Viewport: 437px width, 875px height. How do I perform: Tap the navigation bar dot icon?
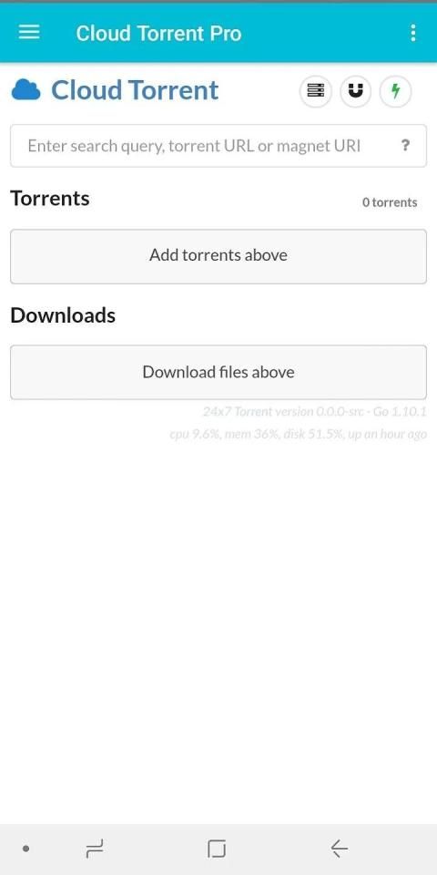click(x=25, y=849)
